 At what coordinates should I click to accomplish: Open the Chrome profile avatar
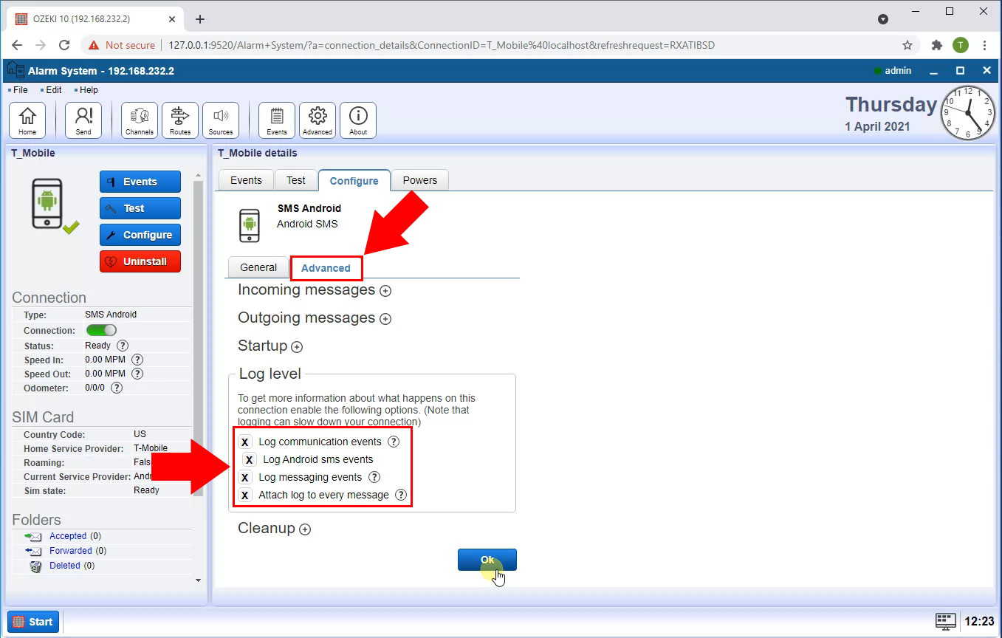coord(960,45)
